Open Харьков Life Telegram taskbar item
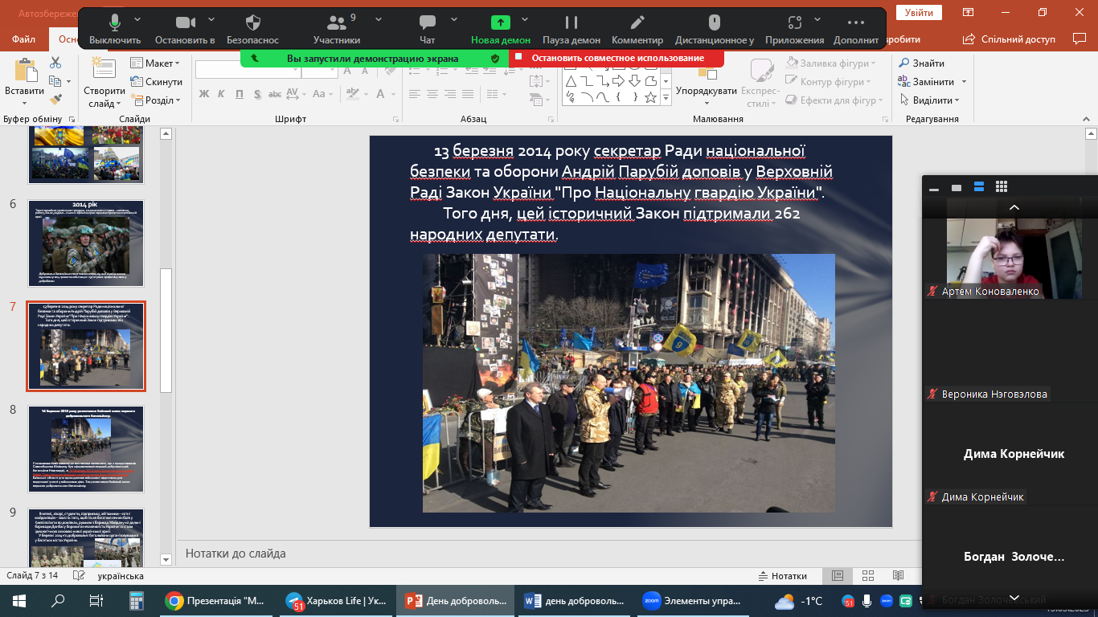This screenshot has width=1098, height=617. click(x=336, y=601)
